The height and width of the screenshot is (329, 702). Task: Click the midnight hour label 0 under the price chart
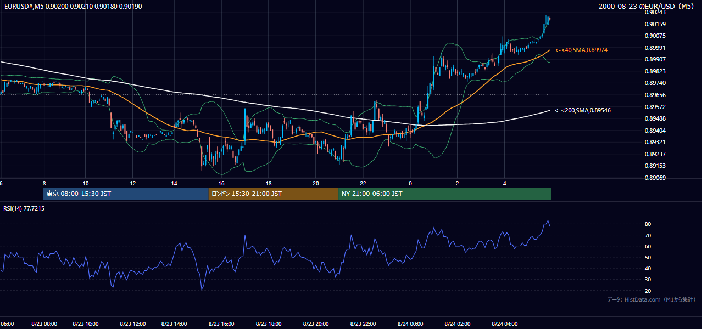tap(410, 183)
